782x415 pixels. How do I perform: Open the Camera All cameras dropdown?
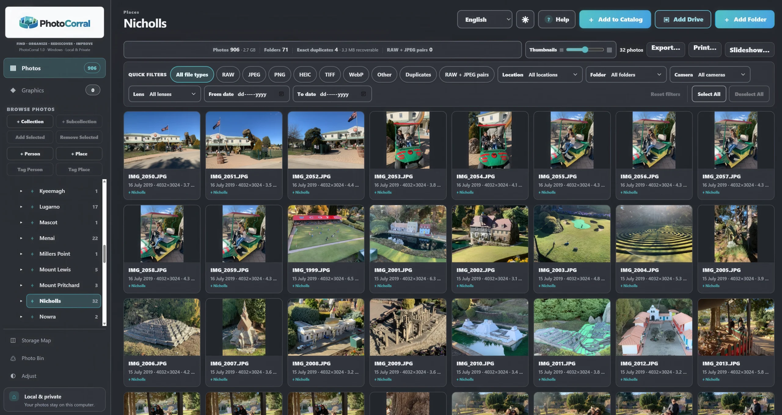[710, 74]
